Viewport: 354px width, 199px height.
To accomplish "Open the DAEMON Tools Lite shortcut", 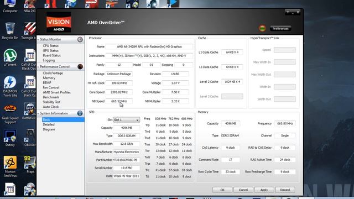I will pyautogui.click(x=10, y=86).
